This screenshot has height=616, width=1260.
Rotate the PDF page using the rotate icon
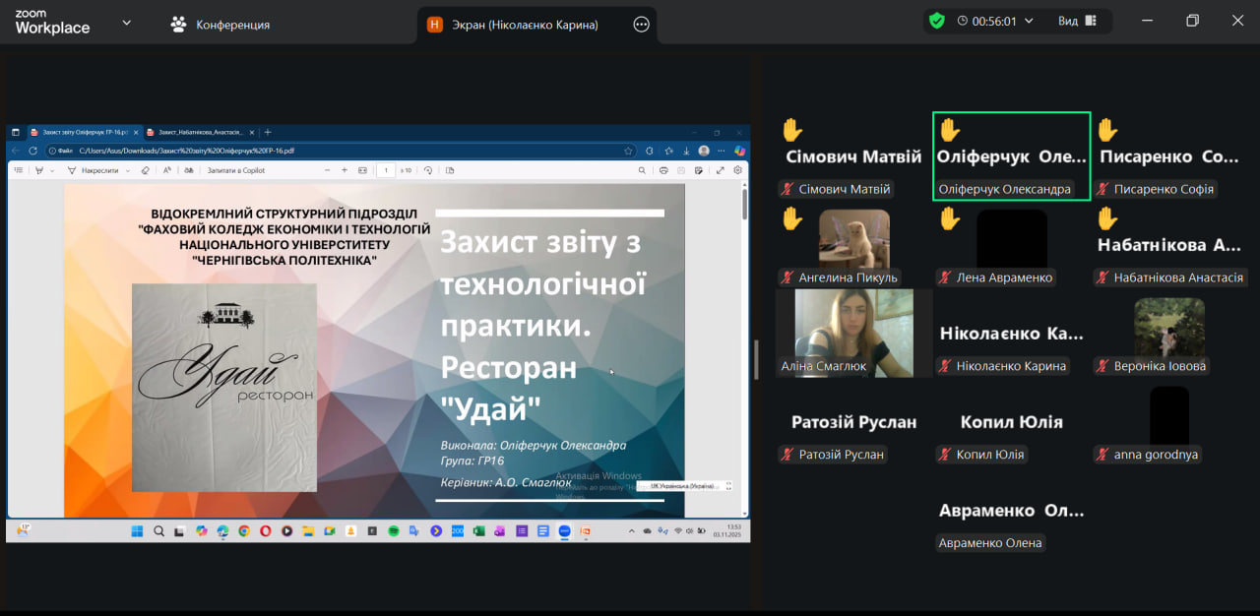pyautogui.click(x=428, y=170)
